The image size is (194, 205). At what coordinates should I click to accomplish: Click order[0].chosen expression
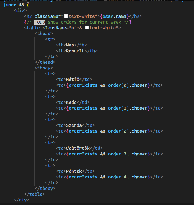pos(128,85)
